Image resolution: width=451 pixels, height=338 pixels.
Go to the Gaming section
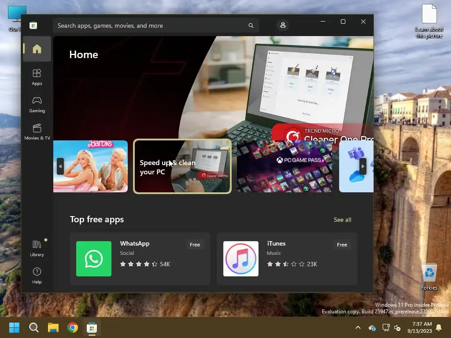coord(37,105)
